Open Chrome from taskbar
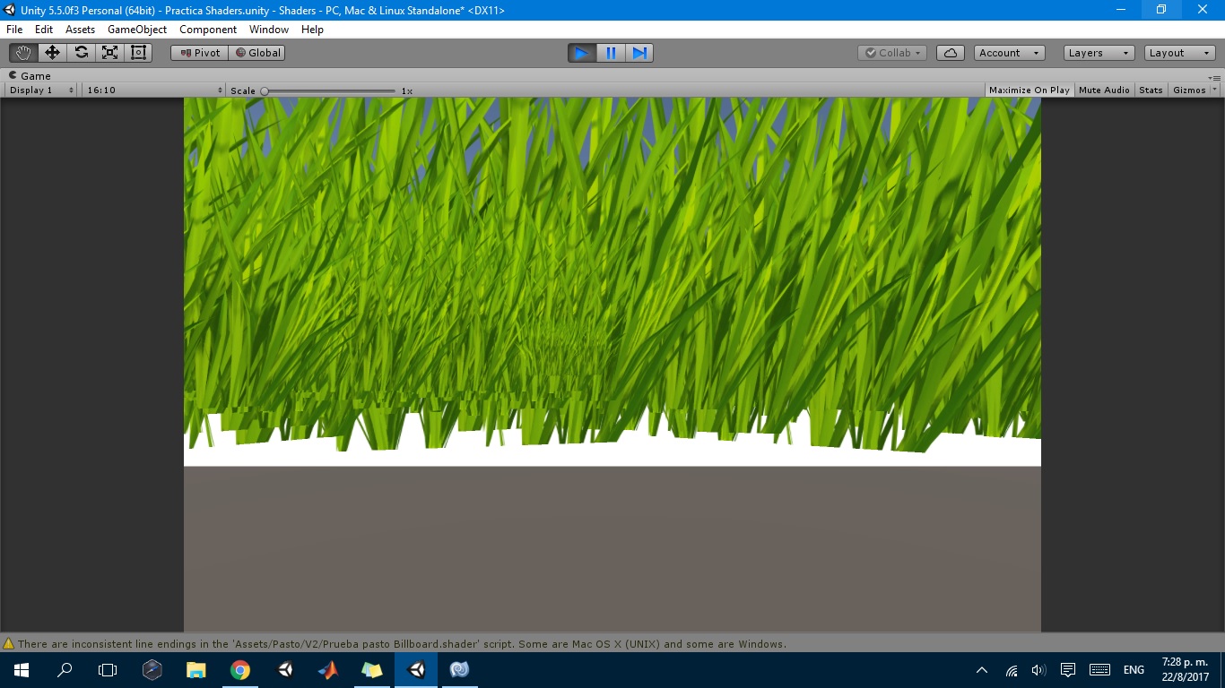 pyautogui.click(x=239, y=670)
